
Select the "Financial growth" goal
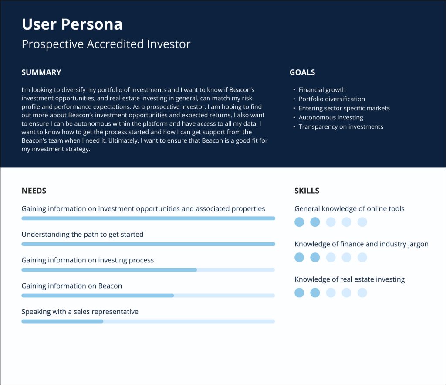point(322,90)
